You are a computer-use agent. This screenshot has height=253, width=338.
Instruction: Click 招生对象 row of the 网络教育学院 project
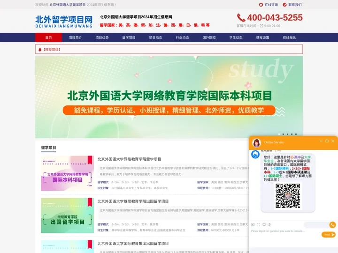[x=132, y=188]
